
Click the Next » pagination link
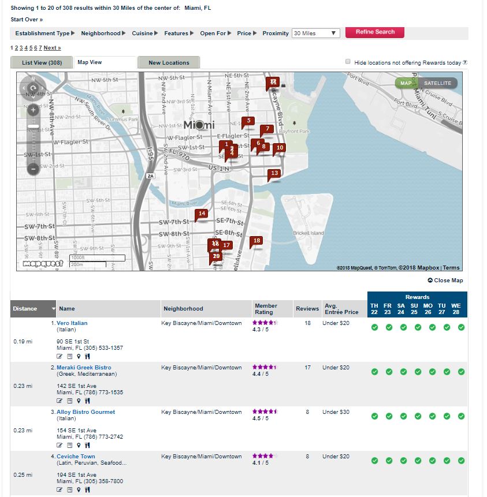[x=53, y=48]
